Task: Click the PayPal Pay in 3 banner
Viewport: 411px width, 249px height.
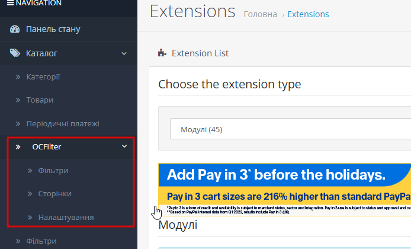Action: click(x=284, y=189)
